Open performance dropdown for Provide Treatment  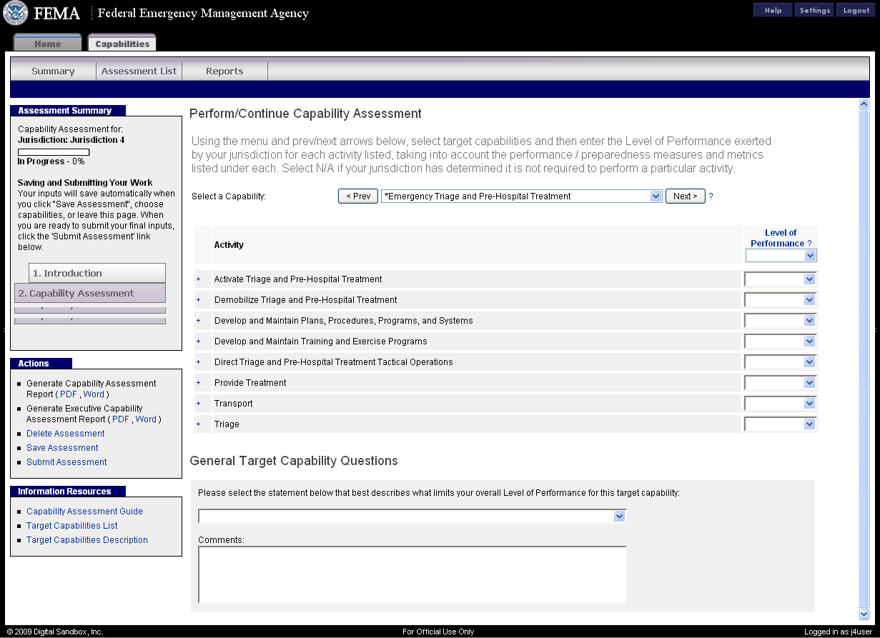780,383
